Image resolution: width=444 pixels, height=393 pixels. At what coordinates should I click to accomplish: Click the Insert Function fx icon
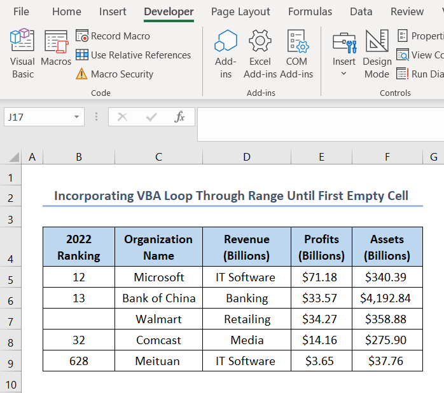[179, 117]
